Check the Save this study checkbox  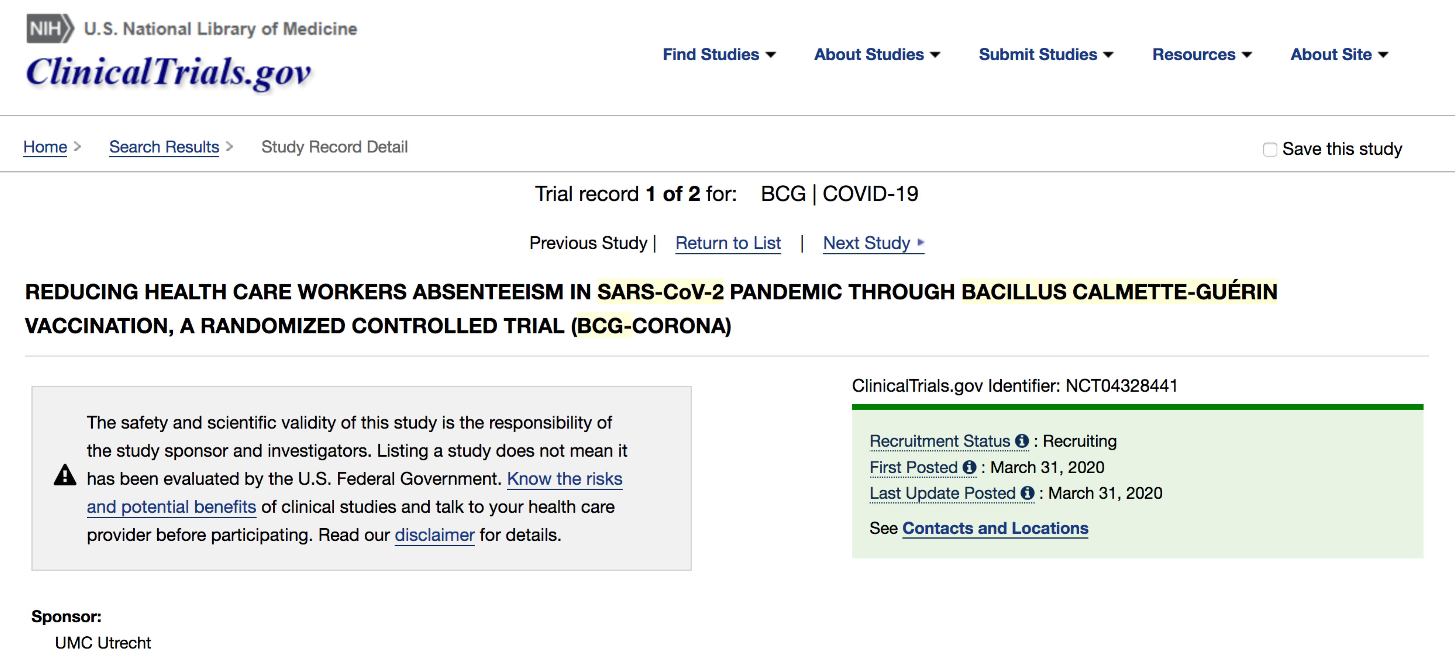pos(1270,150)
